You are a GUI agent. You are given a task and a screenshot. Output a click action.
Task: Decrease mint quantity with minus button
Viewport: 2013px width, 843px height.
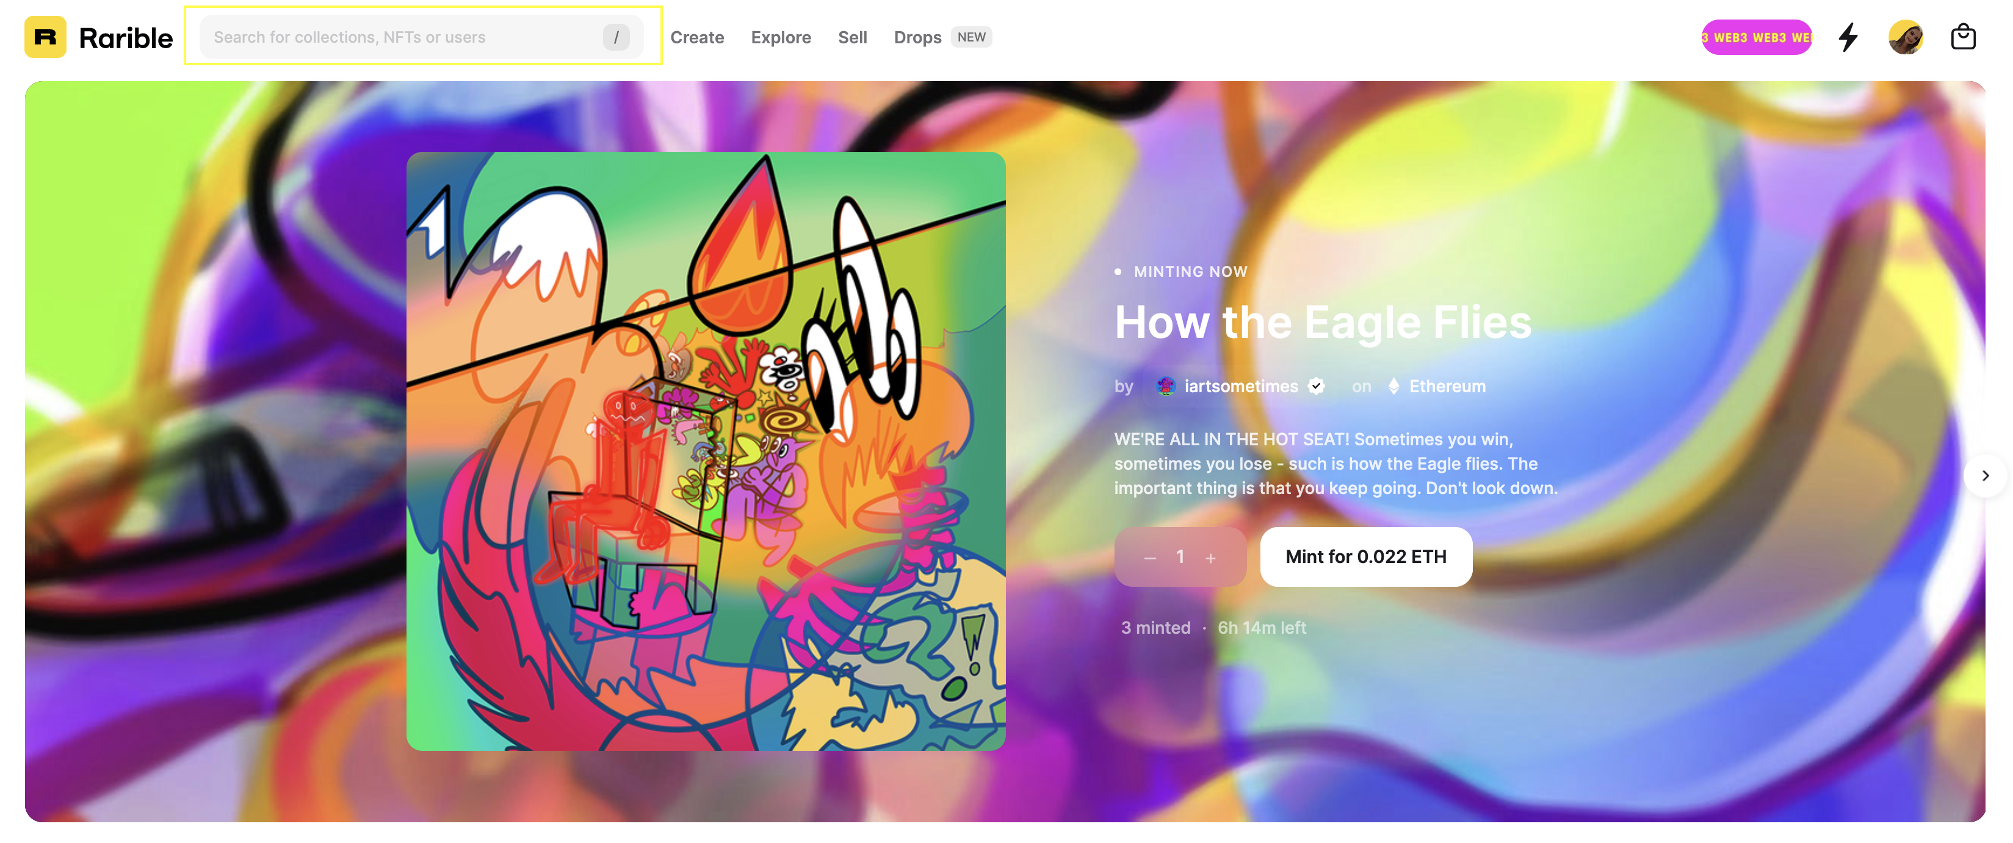1149,558
